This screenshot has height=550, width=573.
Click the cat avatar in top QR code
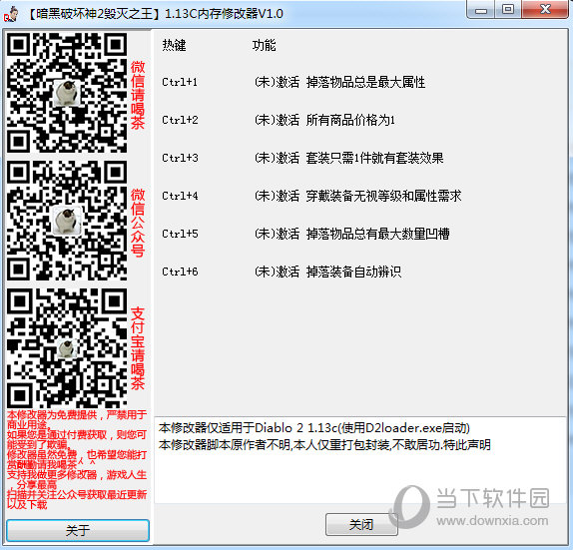pyautogui.click(x=67, y=93)
